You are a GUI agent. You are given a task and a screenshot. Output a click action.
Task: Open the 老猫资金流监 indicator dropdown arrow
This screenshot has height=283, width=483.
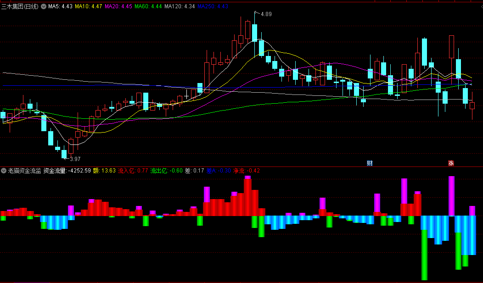tap(4, 171)
